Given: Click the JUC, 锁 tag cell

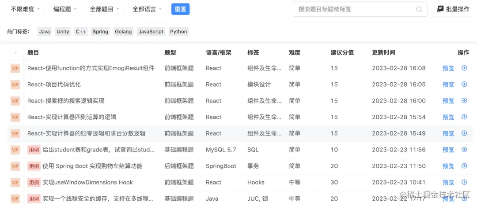Looking at the screenshot, I should (x=257, y=199).
